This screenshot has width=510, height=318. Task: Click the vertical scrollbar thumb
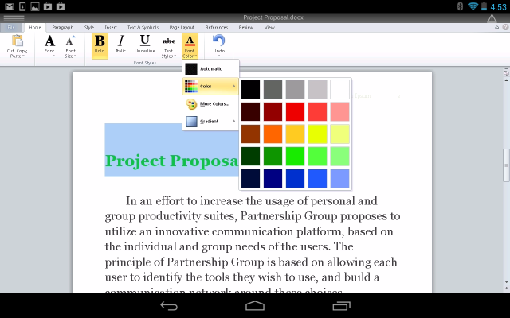click(506, 165)
